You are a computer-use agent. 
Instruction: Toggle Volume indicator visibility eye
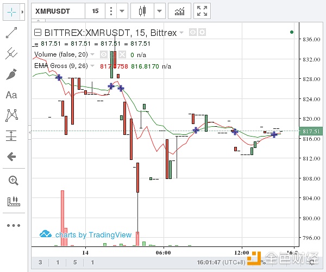coord(104,54)
